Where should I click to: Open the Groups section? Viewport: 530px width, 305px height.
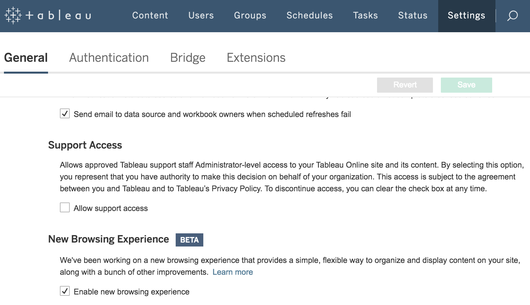(250, 15)
